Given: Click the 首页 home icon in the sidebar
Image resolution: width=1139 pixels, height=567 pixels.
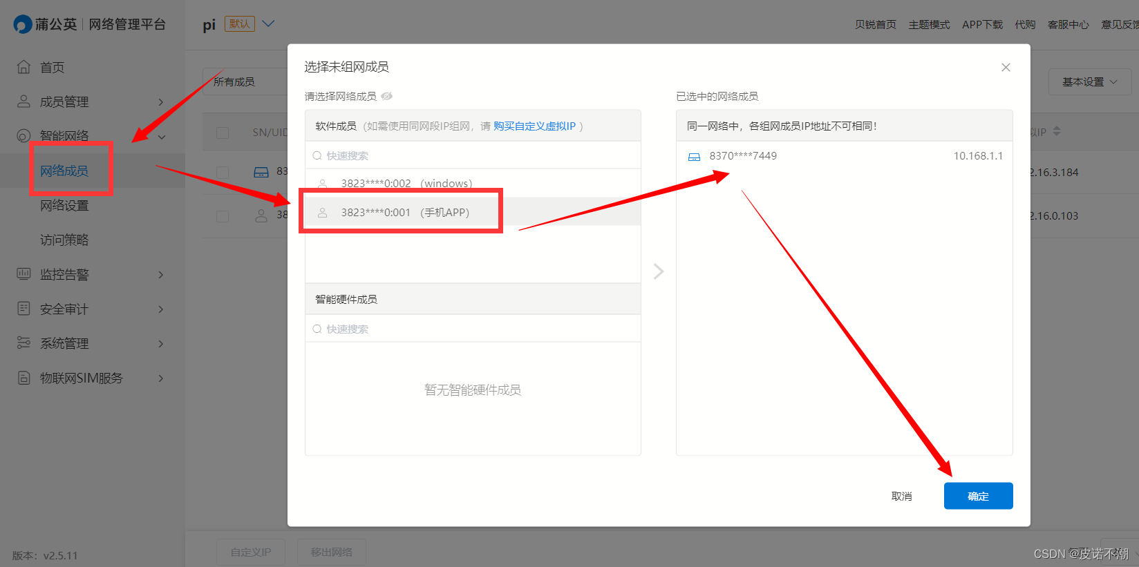Looking at the screenshot, I should point(23,67).
